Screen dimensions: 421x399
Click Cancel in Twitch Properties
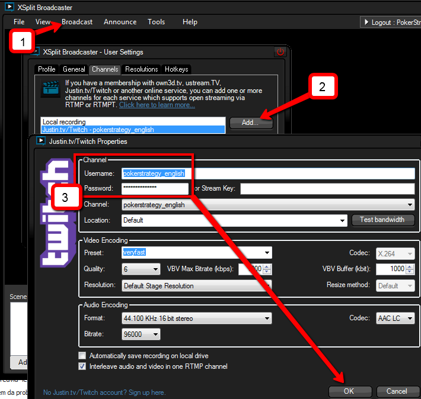point(397,391)
